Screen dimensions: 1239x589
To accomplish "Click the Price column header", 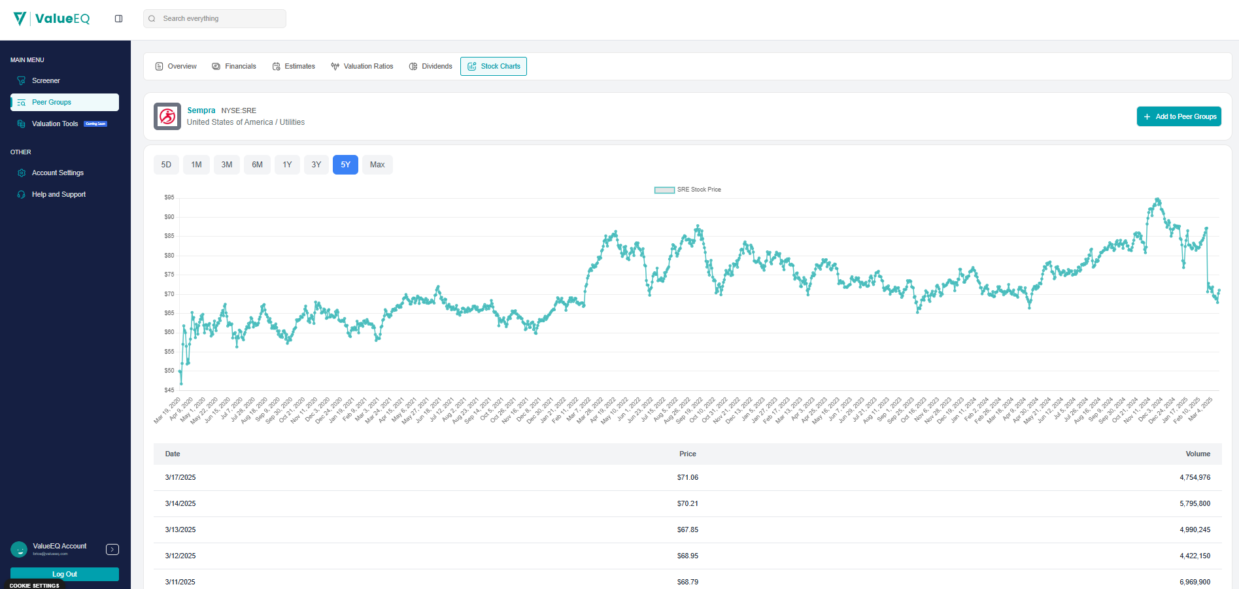I will click(x=688, y=454).
